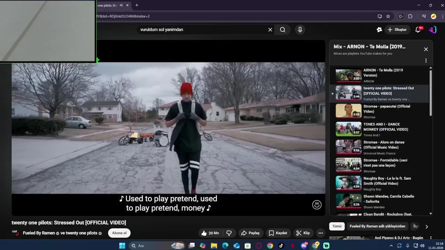Select the Tümü filter chip
Image resolution: width=445 pixels, height=250 pixels.
[337, 226]
